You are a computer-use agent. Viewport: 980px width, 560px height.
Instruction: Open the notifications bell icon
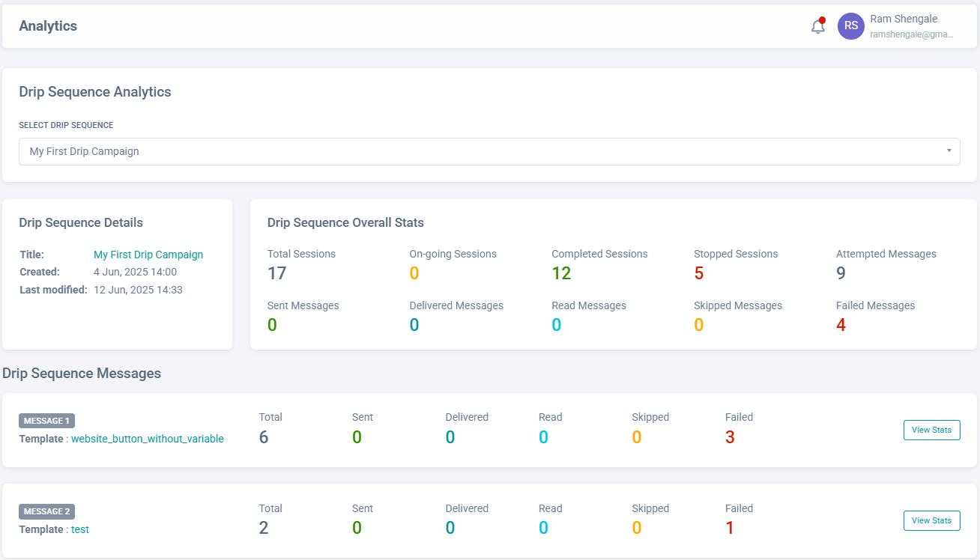[x=817, y=26]
